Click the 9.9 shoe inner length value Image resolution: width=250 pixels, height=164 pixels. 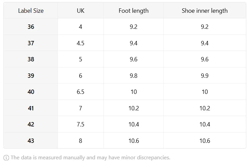pos(204,76)
